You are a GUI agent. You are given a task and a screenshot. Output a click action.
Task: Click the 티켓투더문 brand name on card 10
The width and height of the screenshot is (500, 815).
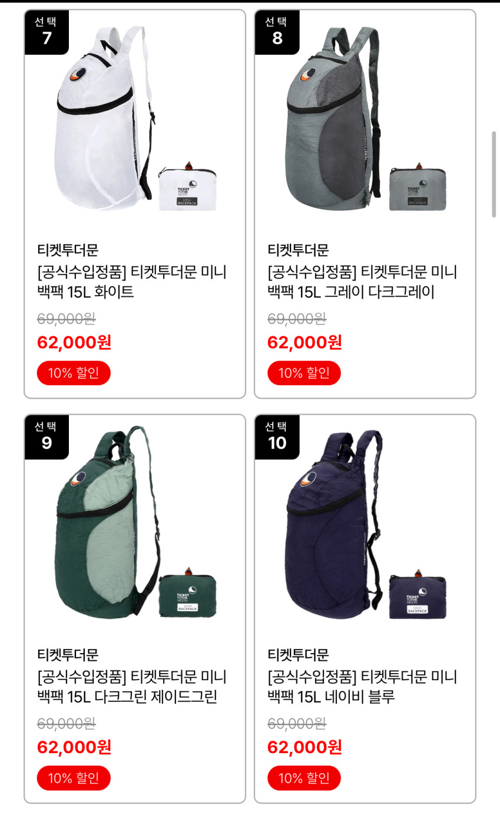point(298,654)
